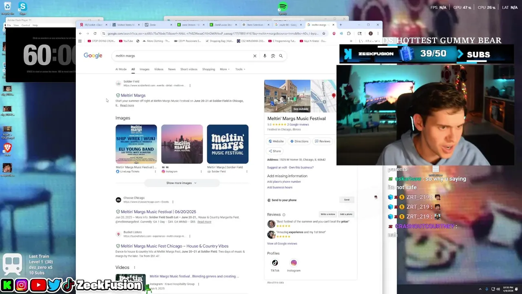
Task: Click Write a review button
Action: pos(327,214)
